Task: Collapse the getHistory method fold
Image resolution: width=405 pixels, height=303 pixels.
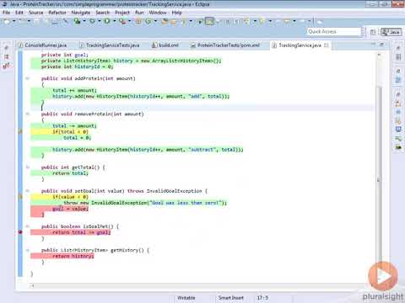Action: pos(28,250)
